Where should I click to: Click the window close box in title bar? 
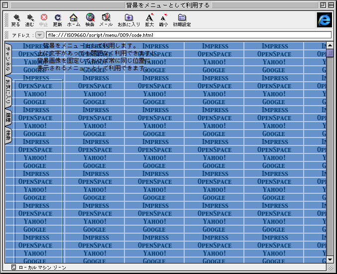tap(5, 5)
